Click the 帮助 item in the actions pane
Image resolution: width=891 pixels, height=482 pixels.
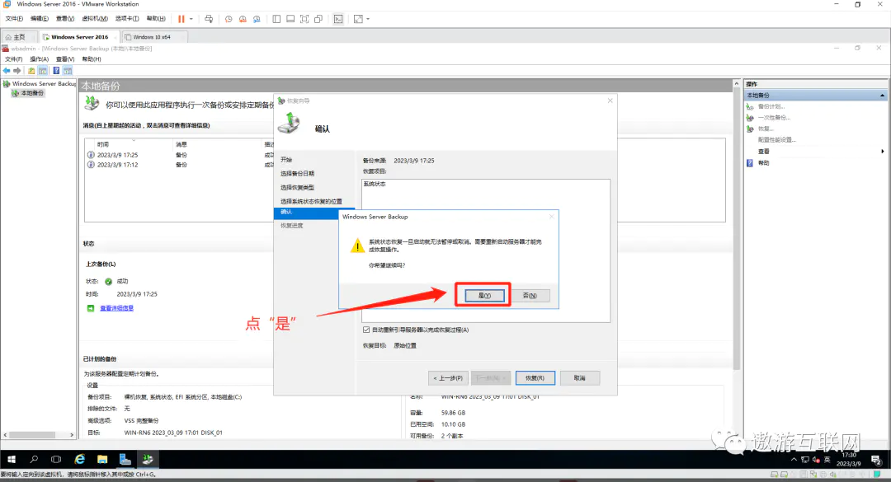tap(763, 163)
